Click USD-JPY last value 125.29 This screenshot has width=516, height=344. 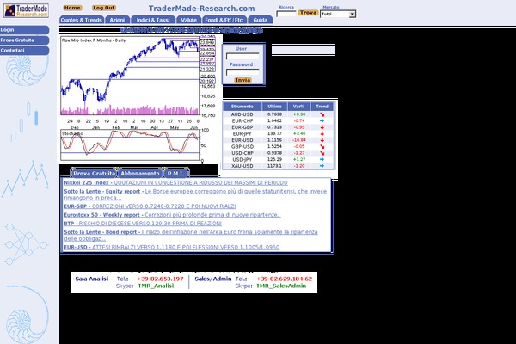coord(274,159)
